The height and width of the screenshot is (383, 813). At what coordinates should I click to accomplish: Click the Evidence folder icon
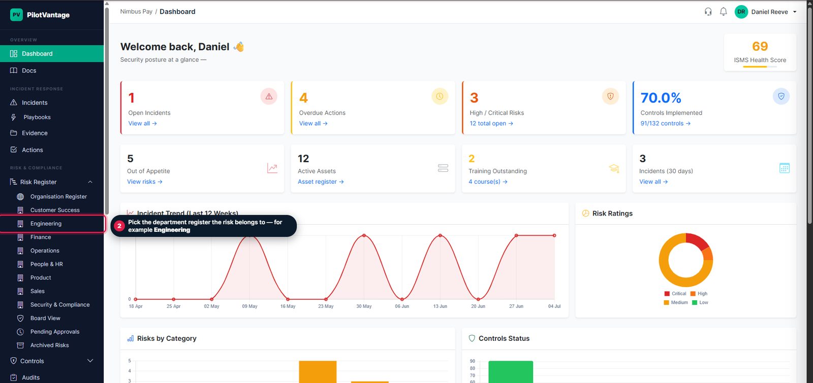pos(14,133)
